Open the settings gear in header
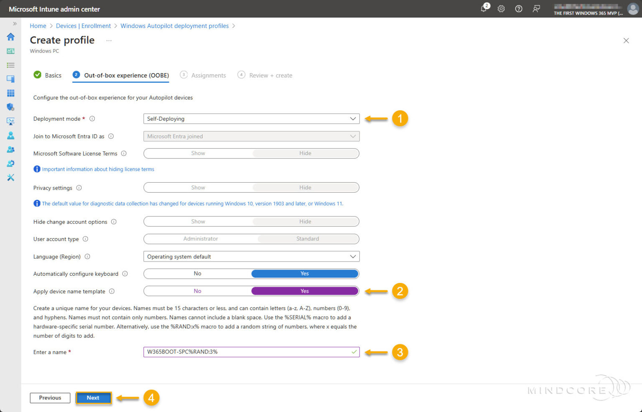Viewport: 642px width, 412px height. [501, 9]
